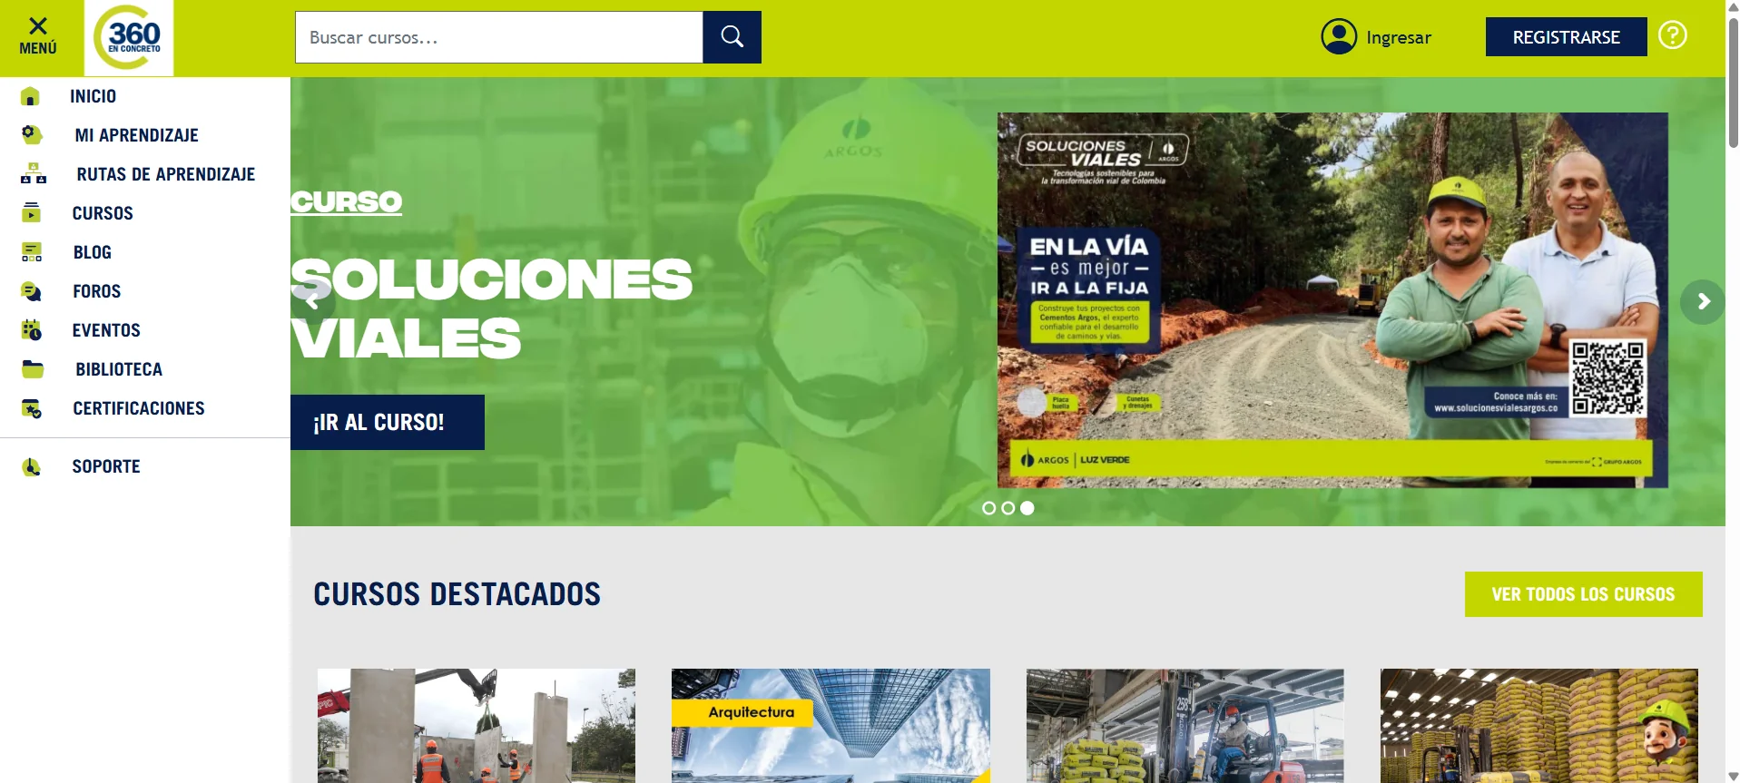Open INICIO menu item
1740x783 pixels.
pyautogui.click(x=93, y=96)
